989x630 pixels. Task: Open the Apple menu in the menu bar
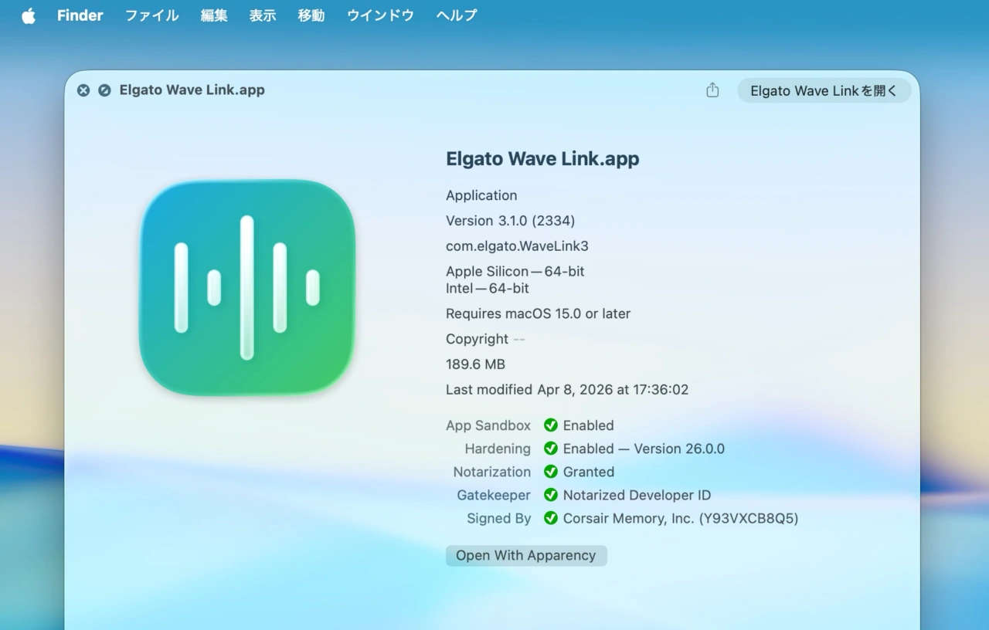pyautogui.click(x=28, y=15)
